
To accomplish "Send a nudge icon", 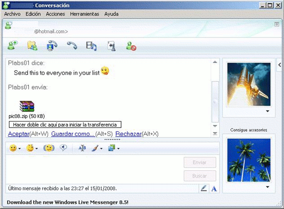I will tap(49, 148).
